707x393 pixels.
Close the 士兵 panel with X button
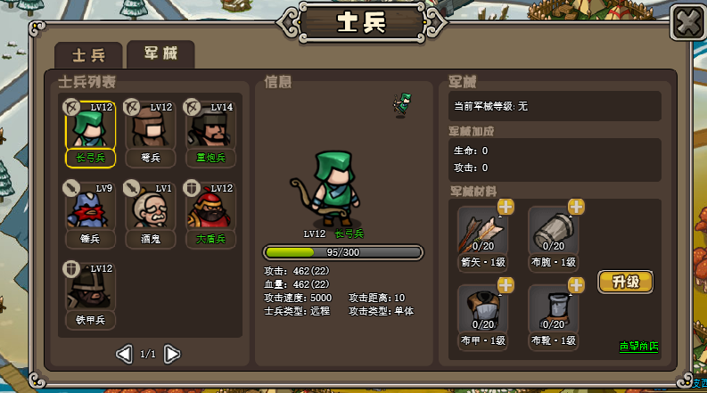[687, 22]
